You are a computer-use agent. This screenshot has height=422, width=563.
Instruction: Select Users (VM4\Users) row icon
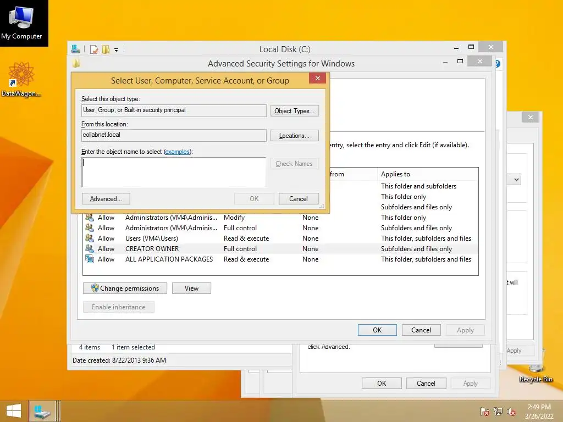coord(90,238)
